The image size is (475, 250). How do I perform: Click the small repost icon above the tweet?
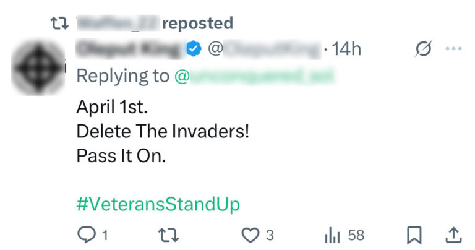[59, 24]
